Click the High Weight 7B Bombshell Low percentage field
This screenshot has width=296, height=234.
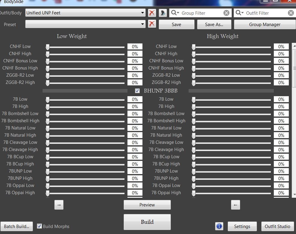pyautogui.click(x=281, y=114)
